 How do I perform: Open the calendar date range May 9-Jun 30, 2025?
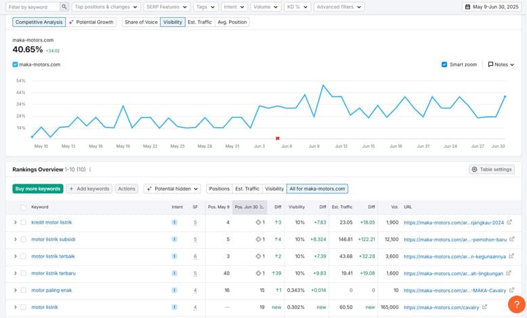pos(492,7)
